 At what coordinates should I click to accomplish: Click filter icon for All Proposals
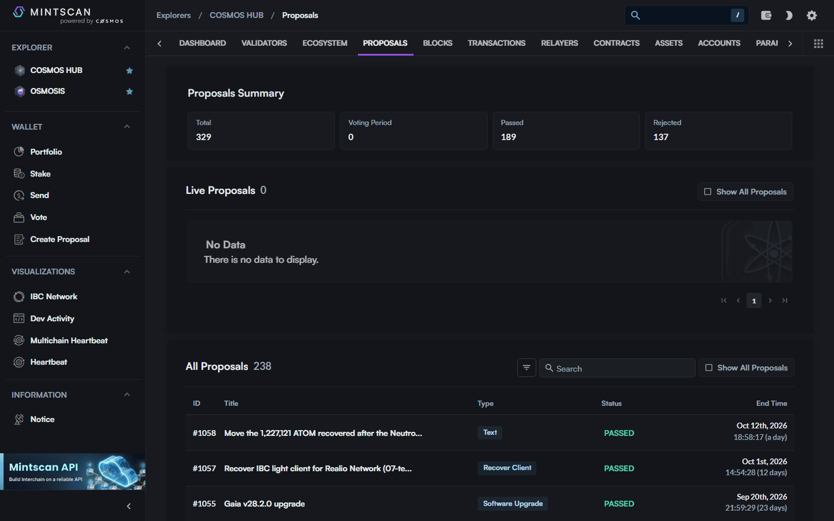coord(526,368)
